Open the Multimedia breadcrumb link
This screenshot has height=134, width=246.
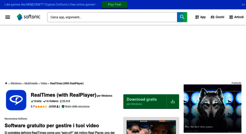click(31, 84)
